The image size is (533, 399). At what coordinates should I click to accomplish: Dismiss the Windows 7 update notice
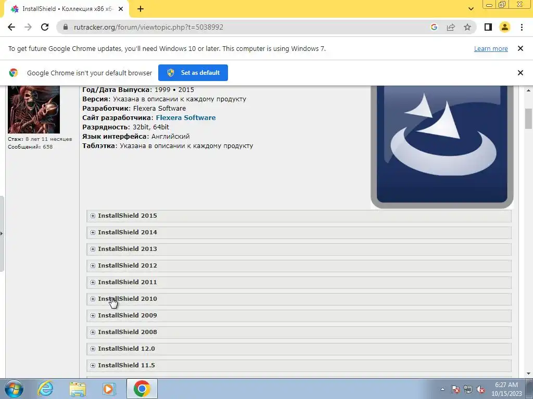(520, 48)
